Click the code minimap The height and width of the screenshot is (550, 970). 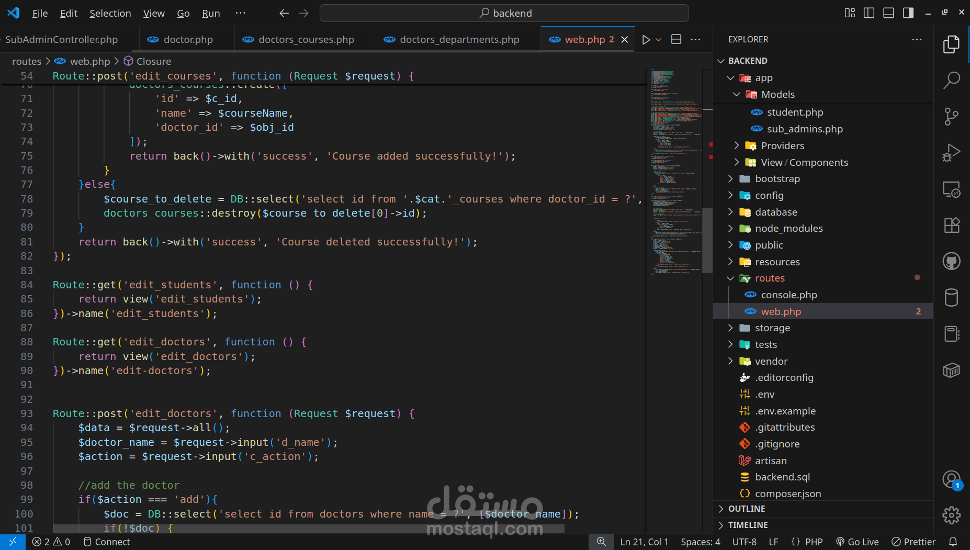coord(676,173)
